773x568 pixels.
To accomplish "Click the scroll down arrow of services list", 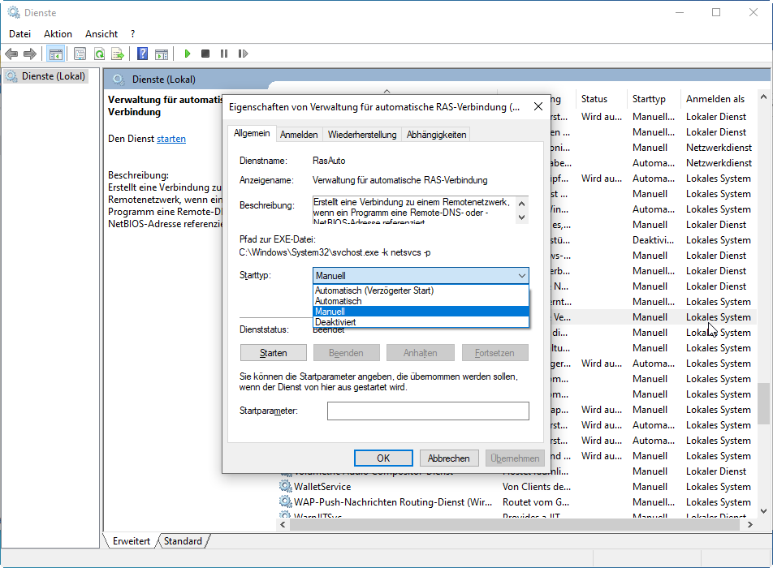I will click(763, 511).
